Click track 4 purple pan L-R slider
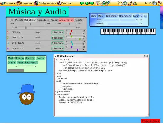The height and width of the screenshot is (124, 165). pyautogui.click(x=75, y=50)
